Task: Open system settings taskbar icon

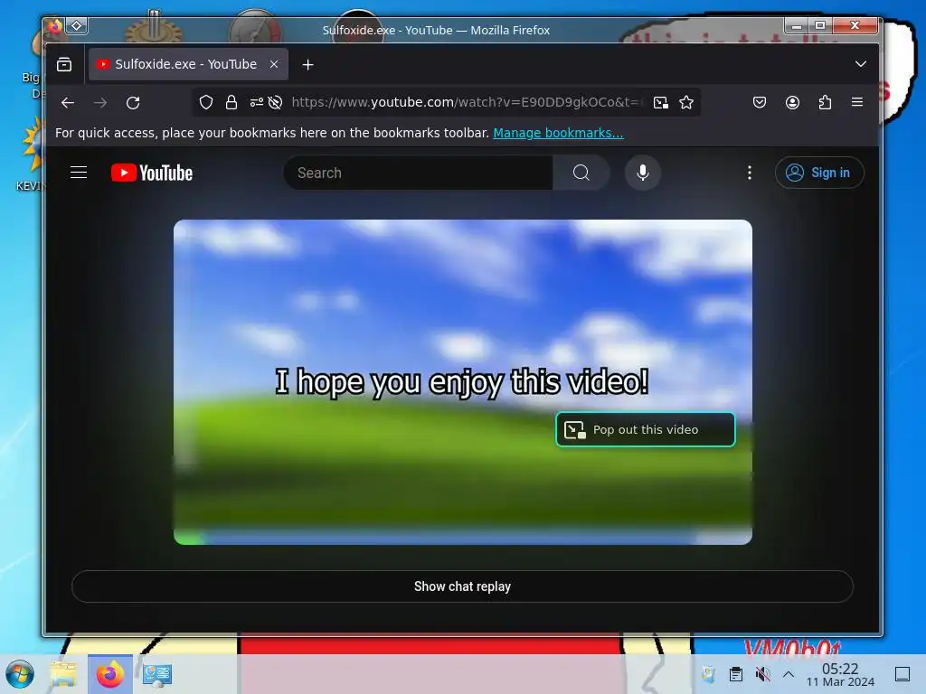Action: pos(156,674)
